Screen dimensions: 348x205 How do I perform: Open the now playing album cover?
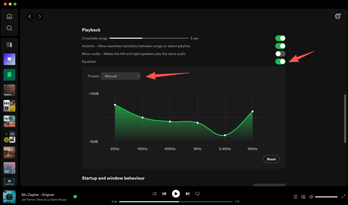tap(9, 197)
